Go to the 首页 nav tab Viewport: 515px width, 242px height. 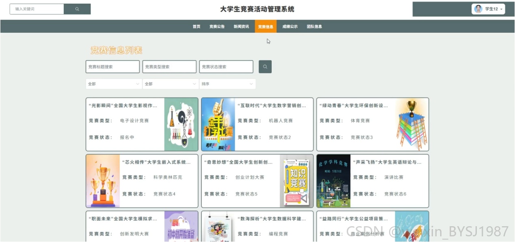[x=197, y=26]
